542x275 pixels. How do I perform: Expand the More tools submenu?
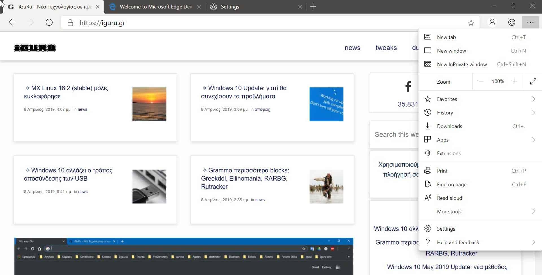click(x=480, y=211)
